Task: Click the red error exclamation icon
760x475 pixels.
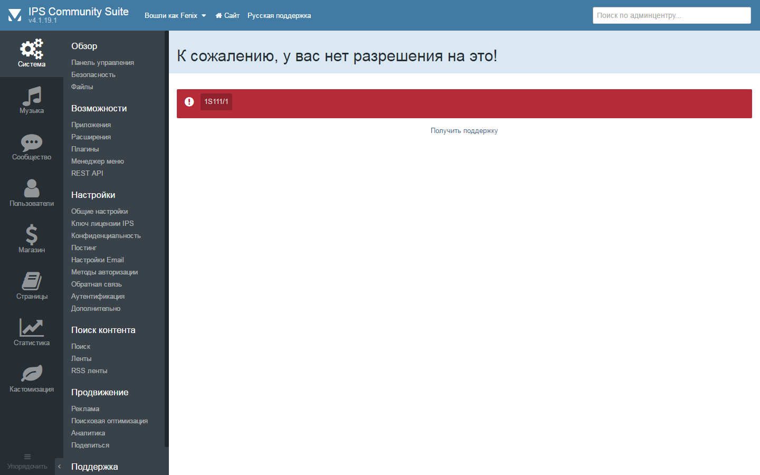Action: [189, 102]
